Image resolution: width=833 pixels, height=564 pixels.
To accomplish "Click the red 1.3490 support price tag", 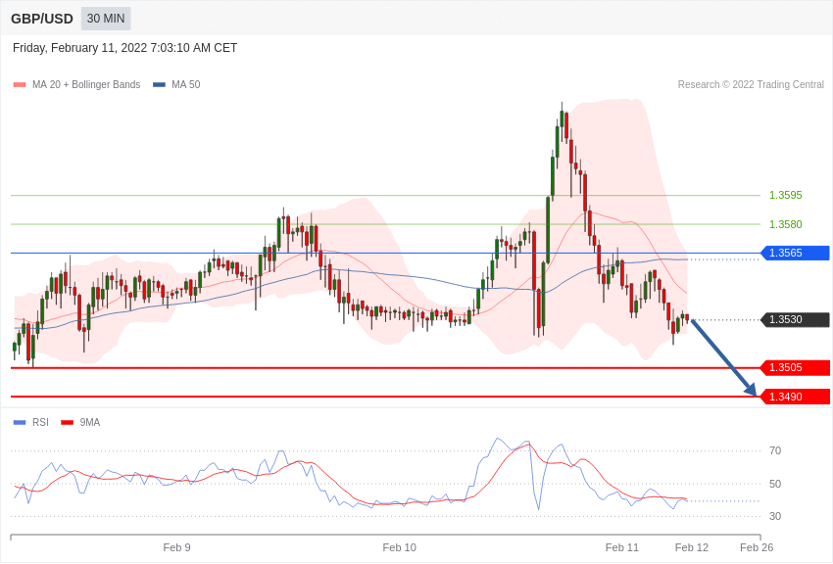I will (x=796, y=397).
